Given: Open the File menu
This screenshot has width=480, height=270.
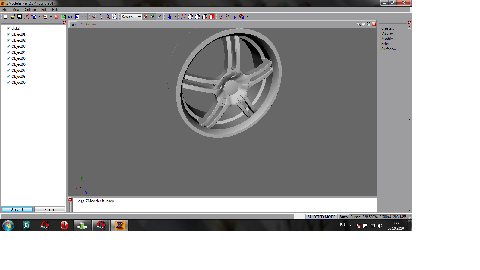Looking at the screenshot, I should [x=5, y=10].
